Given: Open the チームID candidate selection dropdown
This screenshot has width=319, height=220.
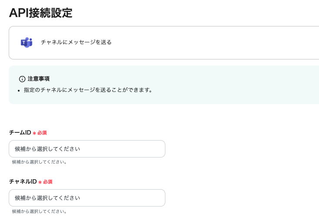Looking at the screenshot, I should coord(87,149).
